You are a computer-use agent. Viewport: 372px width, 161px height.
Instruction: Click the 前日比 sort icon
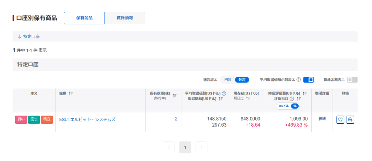(x=248, y=98)
